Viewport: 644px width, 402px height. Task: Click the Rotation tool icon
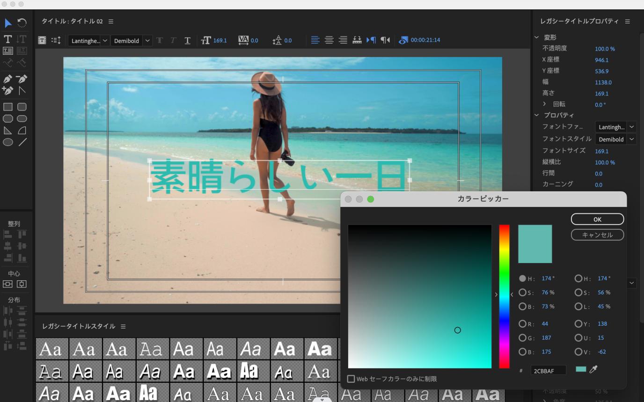[x=22, y=23]
